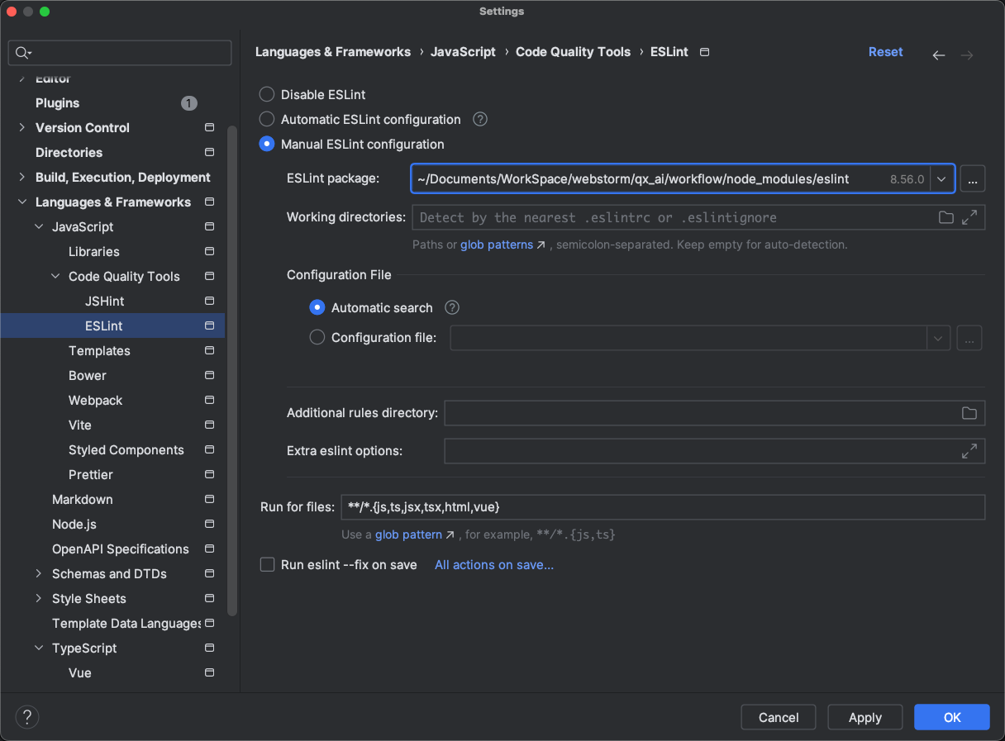Click the Cancel button

(779, 717)
